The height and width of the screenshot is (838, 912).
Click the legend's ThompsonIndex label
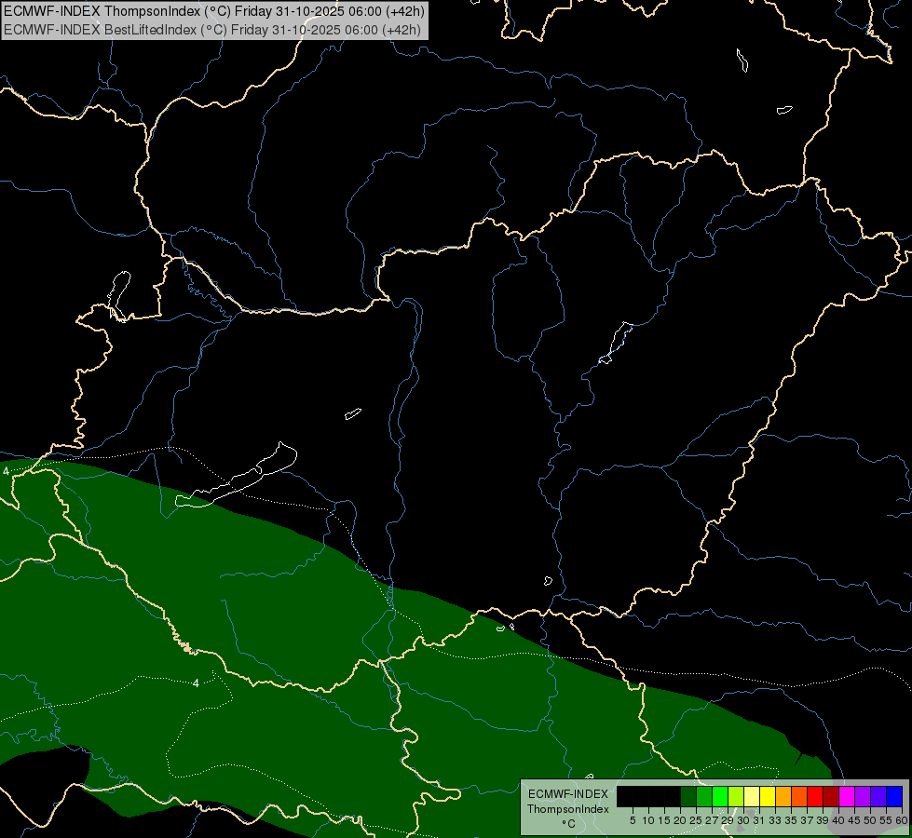[568, 809]
